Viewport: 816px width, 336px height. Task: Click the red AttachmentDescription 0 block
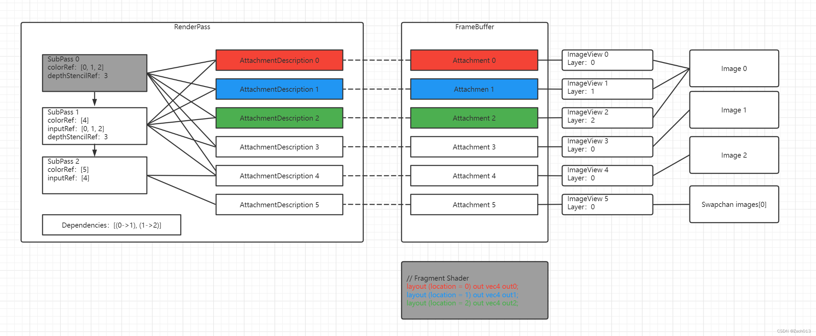[x=279, y=60]
